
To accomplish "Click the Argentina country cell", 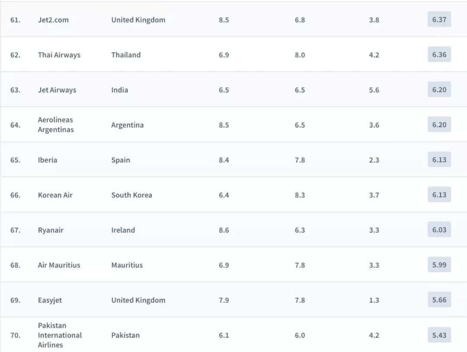I will point(127,125).
